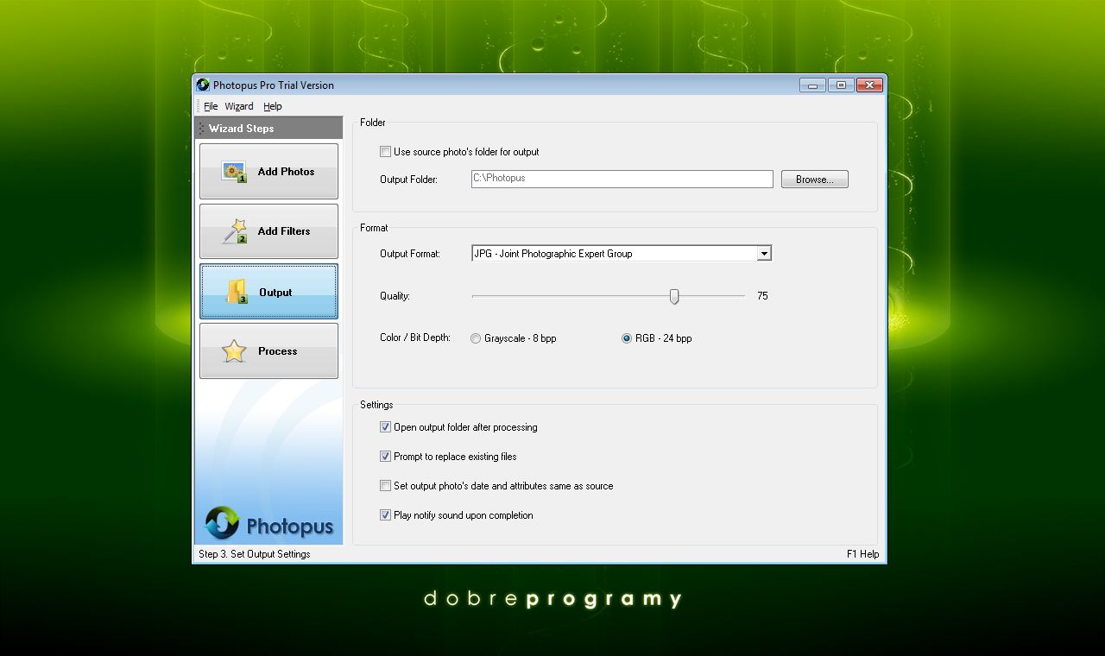Open the File menu
The image size is (1105, 656).
coord(211,106)
